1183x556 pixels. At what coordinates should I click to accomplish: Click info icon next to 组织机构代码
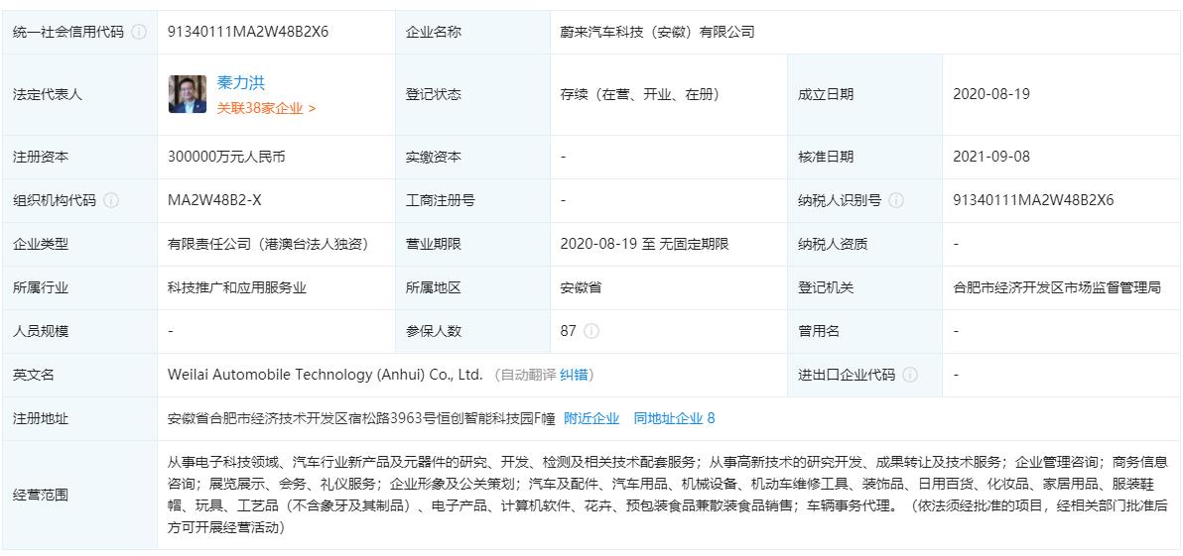(111, 200)
